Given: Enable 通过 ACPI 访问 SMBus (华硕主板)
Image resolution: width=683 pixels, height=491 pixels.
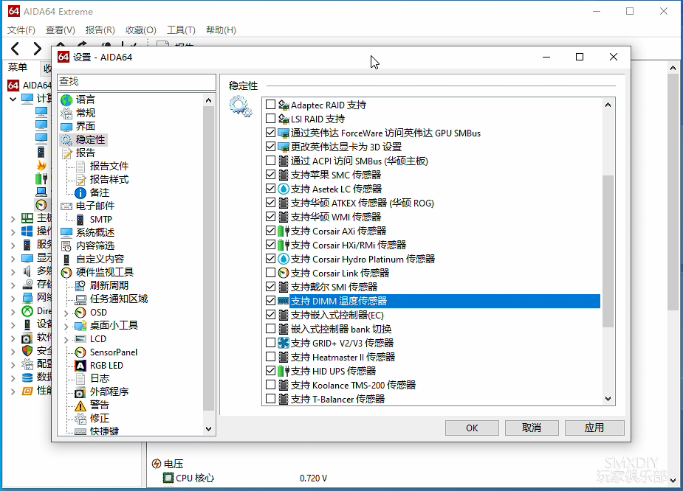Looking at the screenshot, I should coord(270,161).
